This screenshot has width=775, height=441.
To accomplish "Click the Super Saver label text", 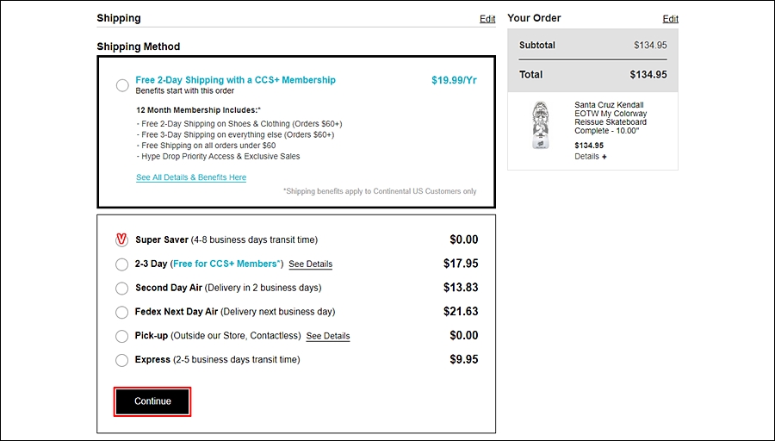I will 162,239.
